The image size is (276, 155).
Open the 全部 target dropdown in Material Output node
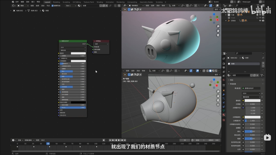point(101,44)
